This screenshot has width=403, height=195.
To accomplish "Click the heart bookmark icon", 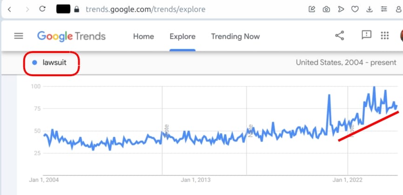I will 355,9.
